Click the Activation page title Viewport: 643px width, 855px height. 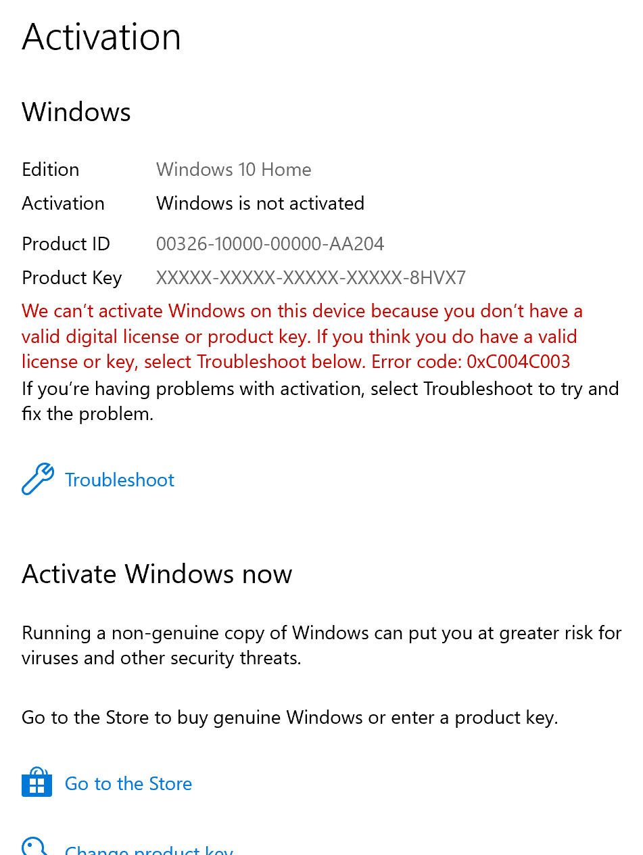[x=101, y=37]
